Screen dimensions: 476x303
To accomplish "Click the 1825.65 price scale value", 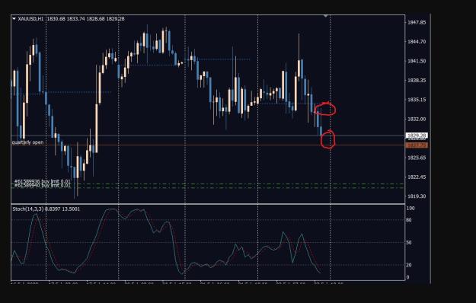I will click(417, 158).
